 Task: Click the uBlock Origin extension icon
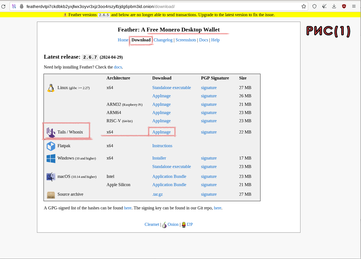pyautogui.click(x=344, y=6)
